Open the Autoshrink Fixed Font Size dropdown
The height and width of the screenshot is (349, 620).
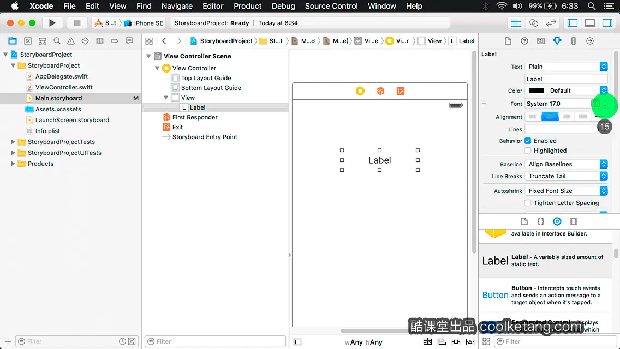pos(566,191)
